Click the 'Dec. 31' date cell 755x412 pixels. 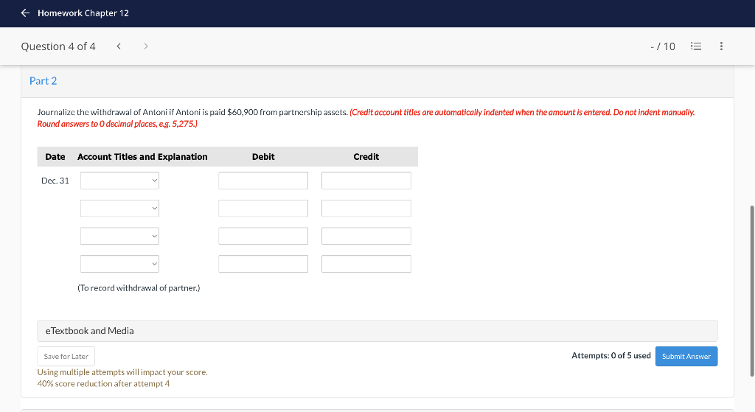pyautogui.click(x=55, y=181)
